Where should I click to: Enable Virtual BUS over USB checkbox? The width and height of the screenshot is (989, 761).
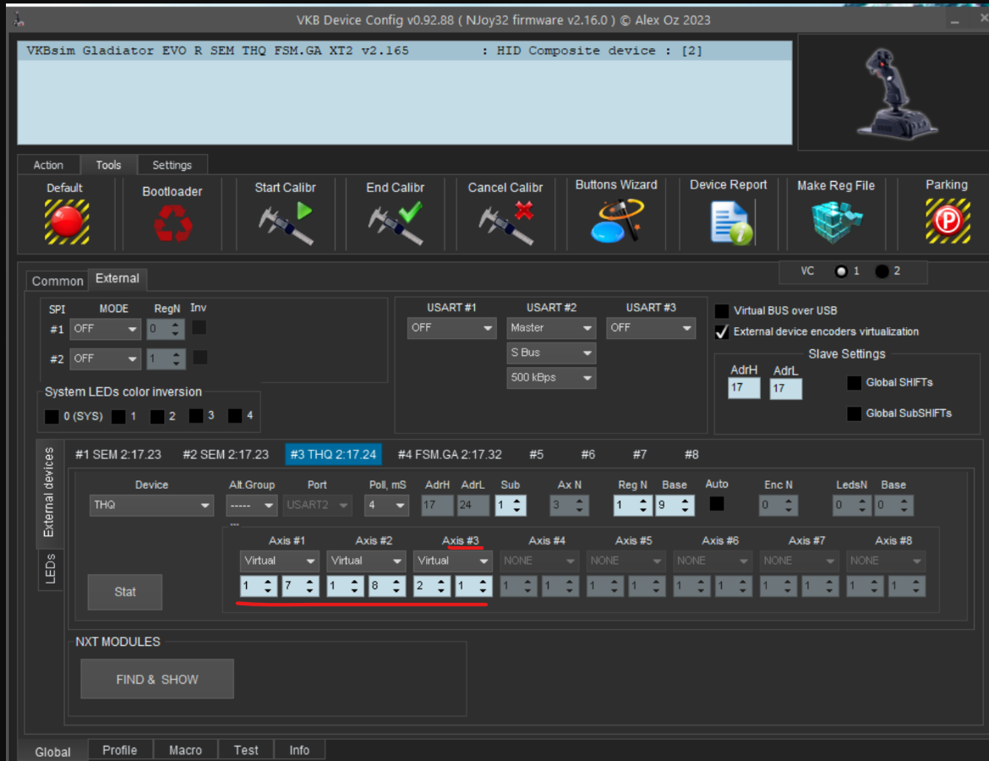722,310
